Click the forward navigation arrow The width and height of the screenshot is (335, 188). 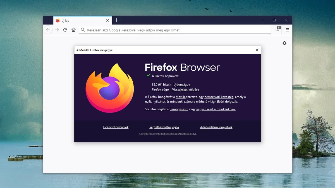point(57,30)
